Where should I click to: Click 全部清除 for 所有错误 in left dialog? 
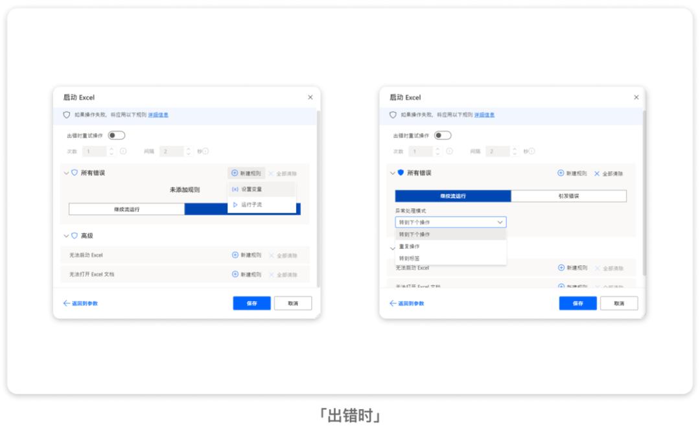coord(283,173)
